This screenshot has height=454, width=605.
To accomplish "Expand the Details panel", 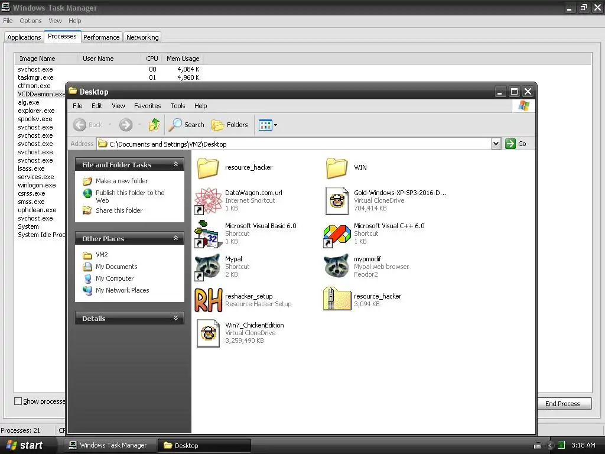I will [x=175, y=318].
